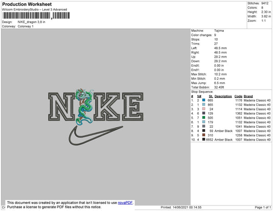The image size is (273, 211).
Task: Click the letter E in the design
Action: point(133,106)
